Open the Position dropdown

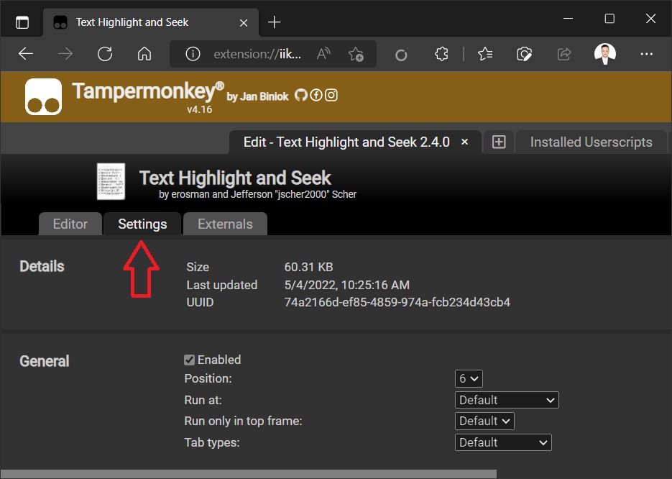[x=469, y=378]
